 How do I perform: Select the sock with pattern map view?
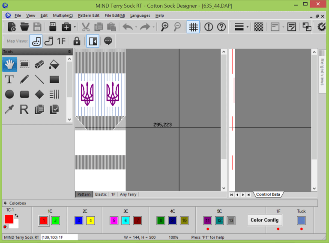(x=36, y=41)
